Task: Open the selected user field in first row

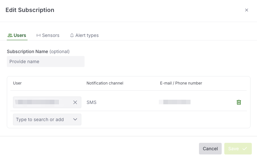Action: (47, 102)
